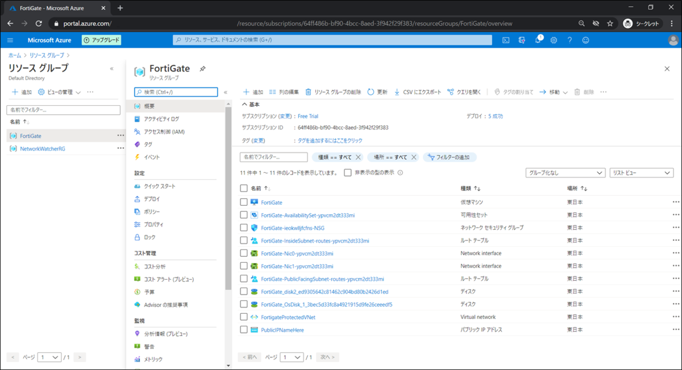Viewport: 682px width, 370px height.
Task: Close the FortiGate resource group blade
Action: (x=667, y=69)
